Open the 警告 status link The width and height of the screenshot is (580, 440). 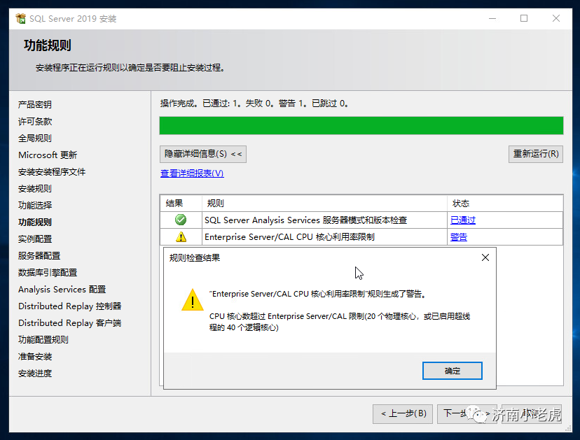click(x=459, y=237)
